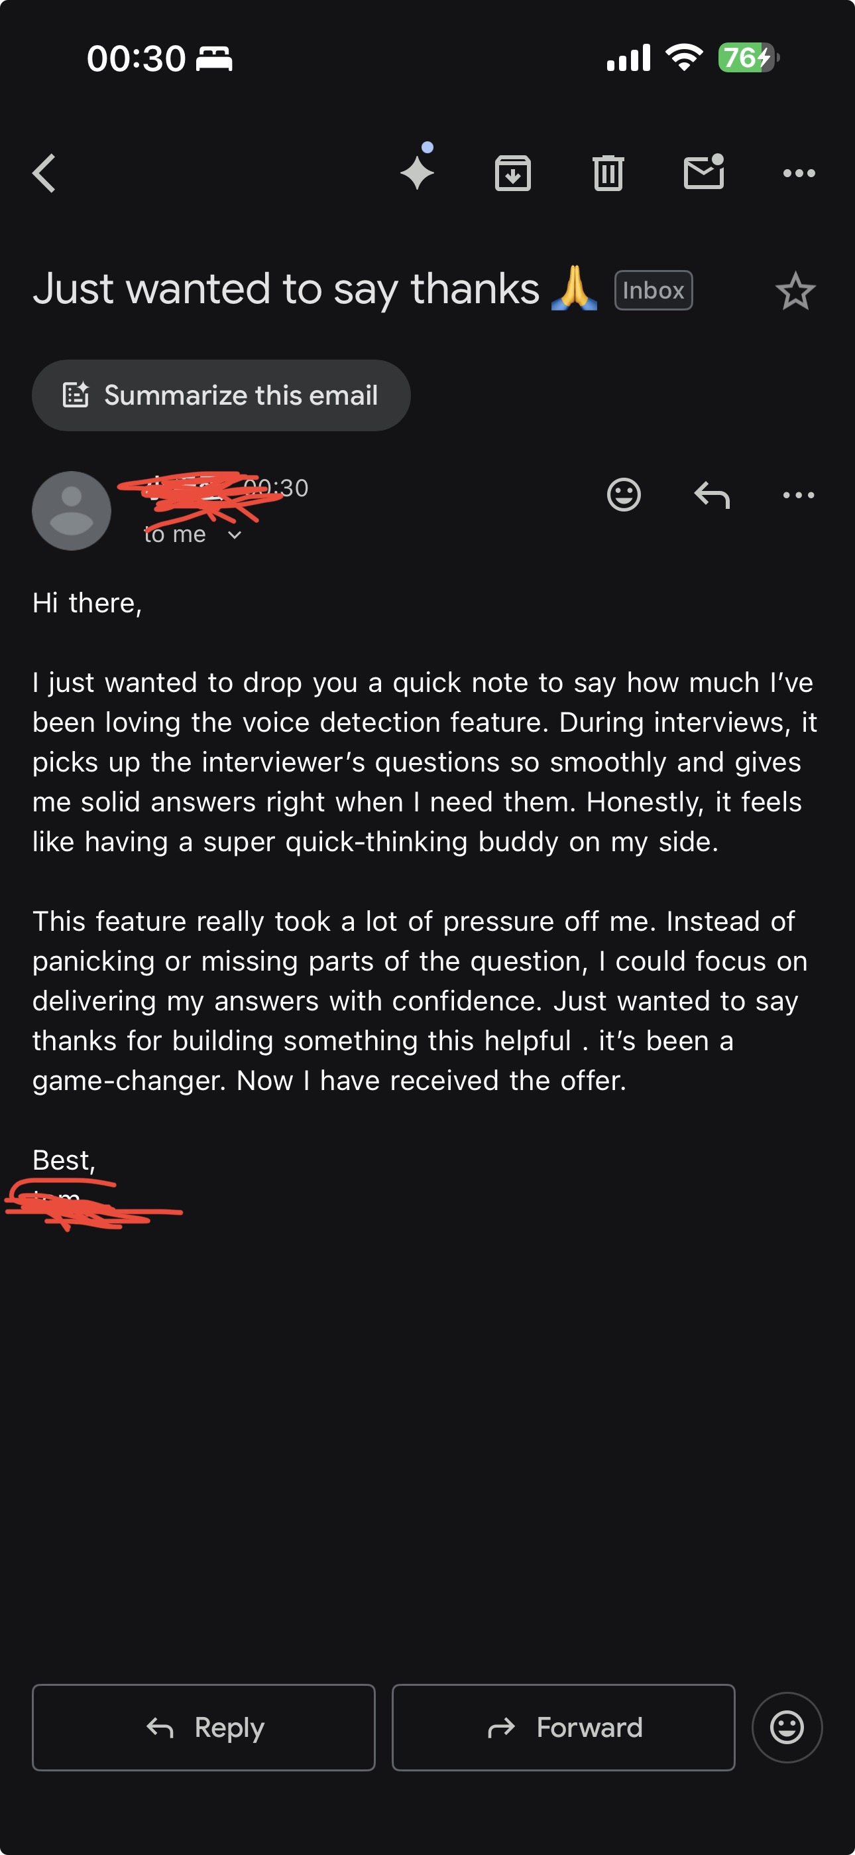
Task: Open the top-right more options menu
Action: [x=798, y=172]
